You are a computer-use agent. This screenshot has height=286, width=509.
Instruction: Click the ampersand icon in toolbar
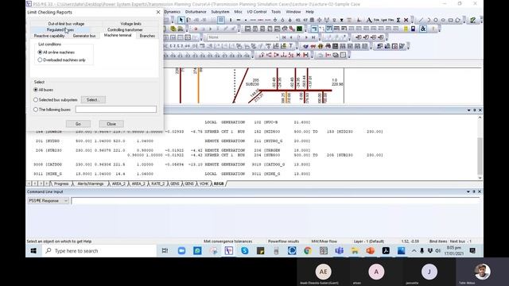tap(422, 29)
